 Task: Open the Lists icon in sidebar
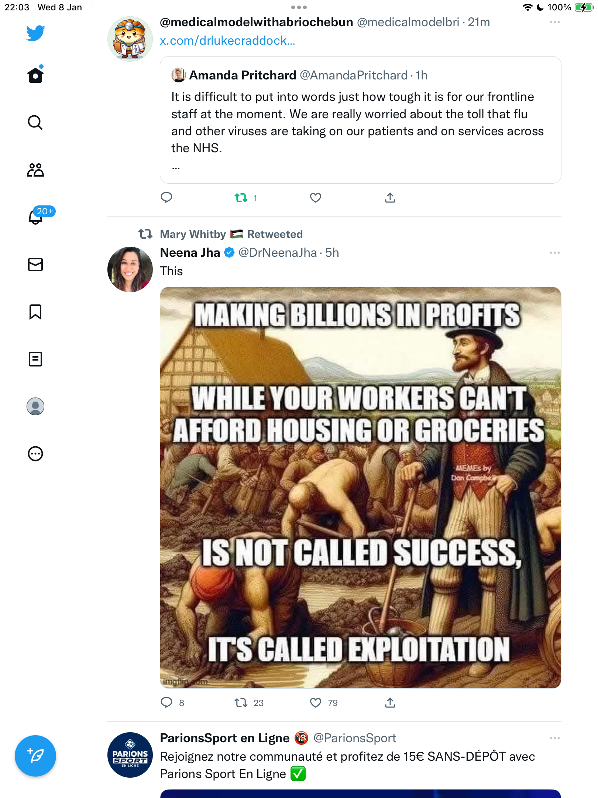pyautogui.click(x=35, y=359)
